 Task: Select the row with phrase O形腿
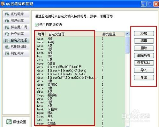pyautogui.click(x=80, y=123)
